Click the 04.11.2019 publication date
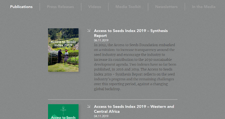225x119 pixels. (101, 116)
